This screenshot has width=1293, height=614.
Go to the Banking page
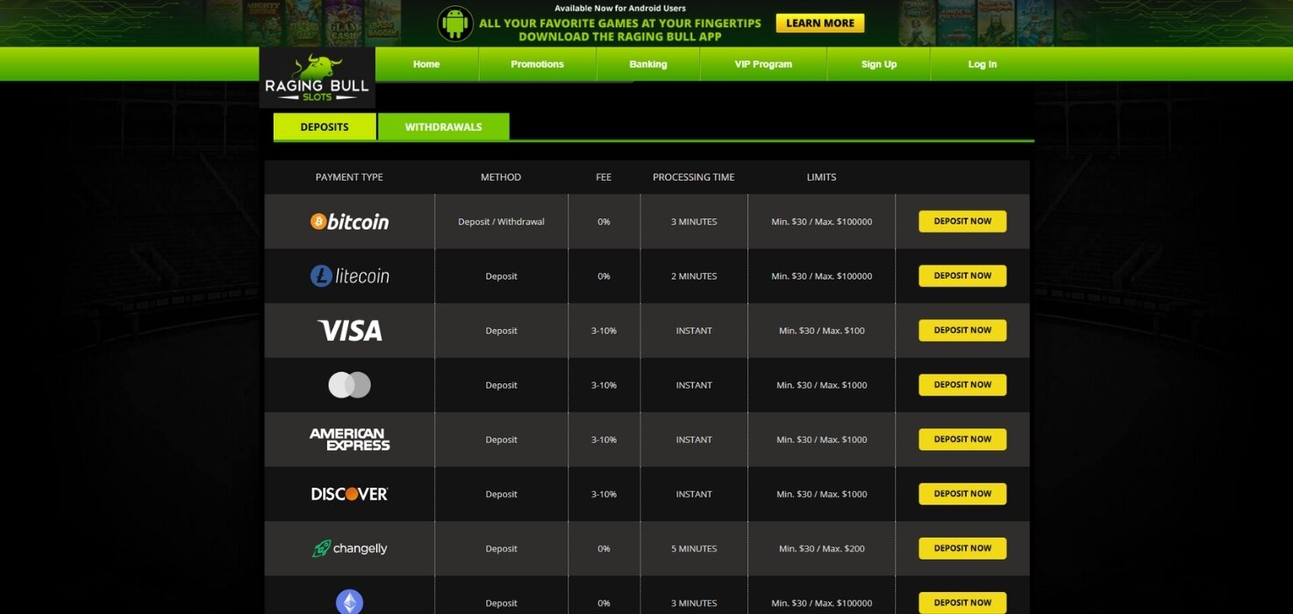tap(648, 64)
